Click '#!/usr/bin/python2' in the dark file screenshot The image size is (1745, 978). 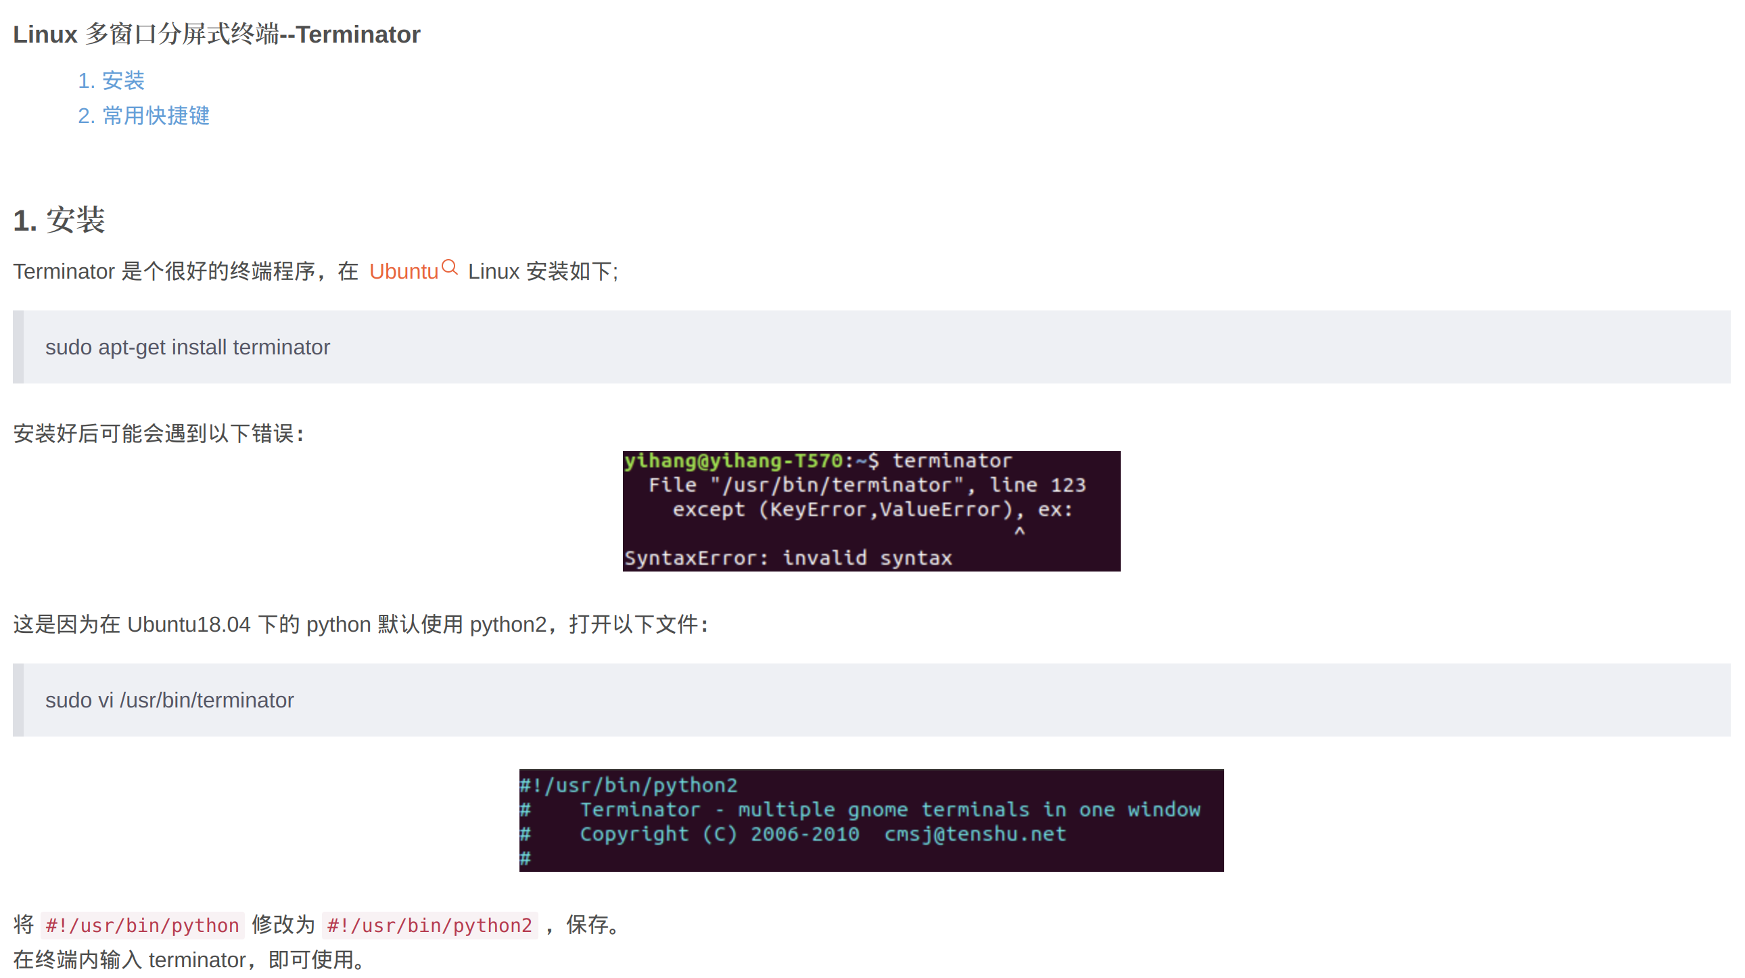628,786
